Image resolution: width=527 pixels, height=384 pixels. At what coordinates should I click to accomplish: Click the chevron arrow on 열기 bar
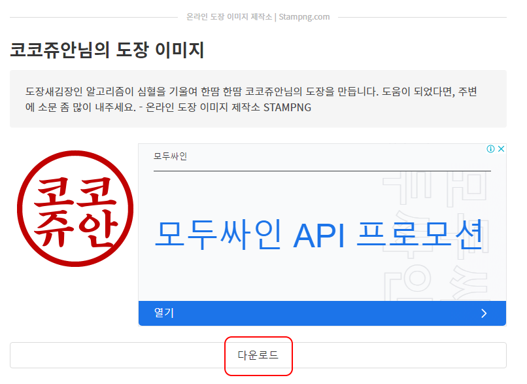pos(484,313)
